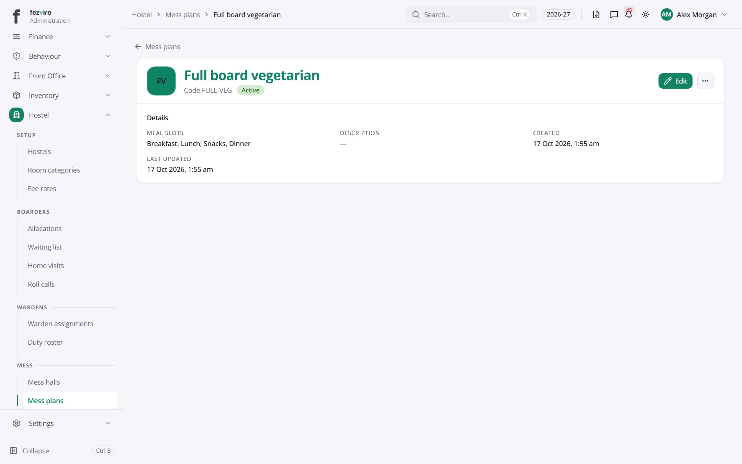Open the downloads file icon
The width and height of the screenshot is (742, 464).
tap(596, 14)
